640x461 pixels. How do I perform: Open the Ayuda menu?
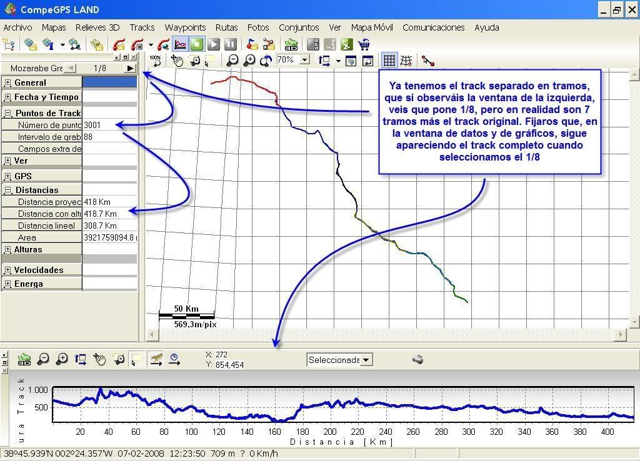pos(486,27)
